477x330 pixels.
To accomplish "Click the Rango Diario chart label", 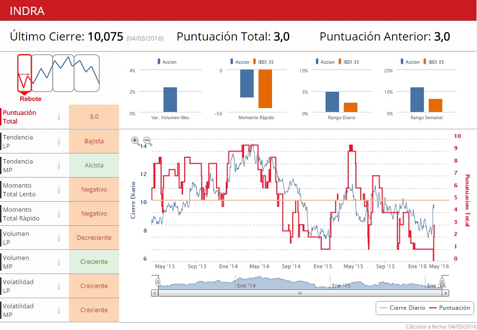I will [341, 118].
